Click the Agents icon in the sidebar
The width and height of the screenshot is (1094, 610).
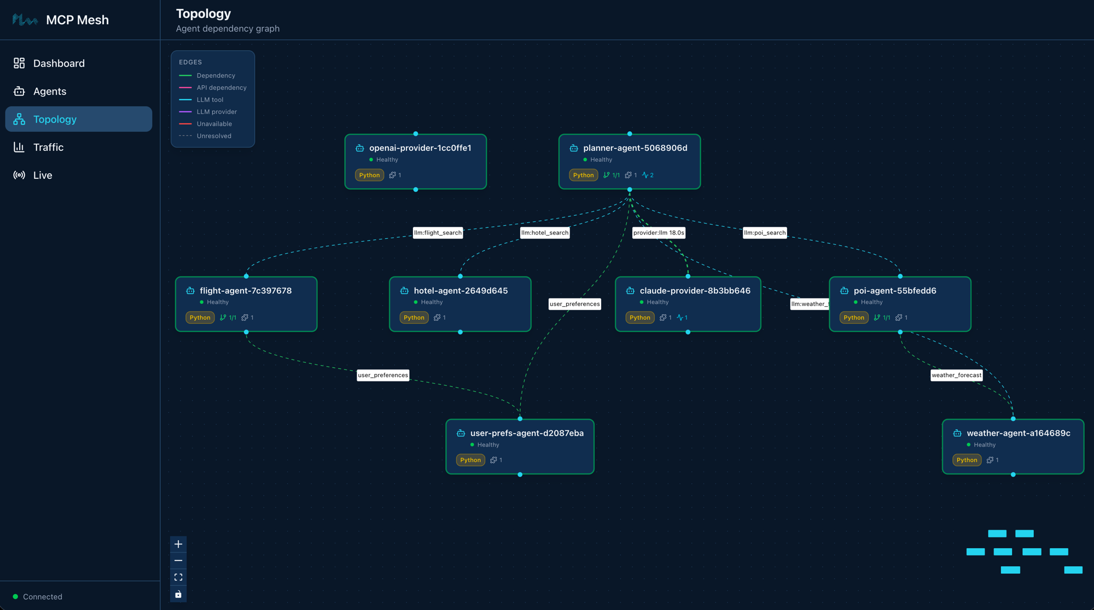pyautogui.click(x=19, y=91)
